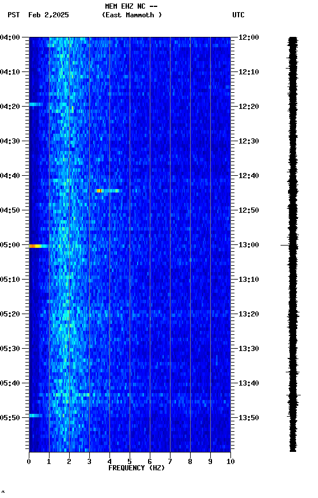
Task: Click the 05:20 PST time label
Action: 10,315
